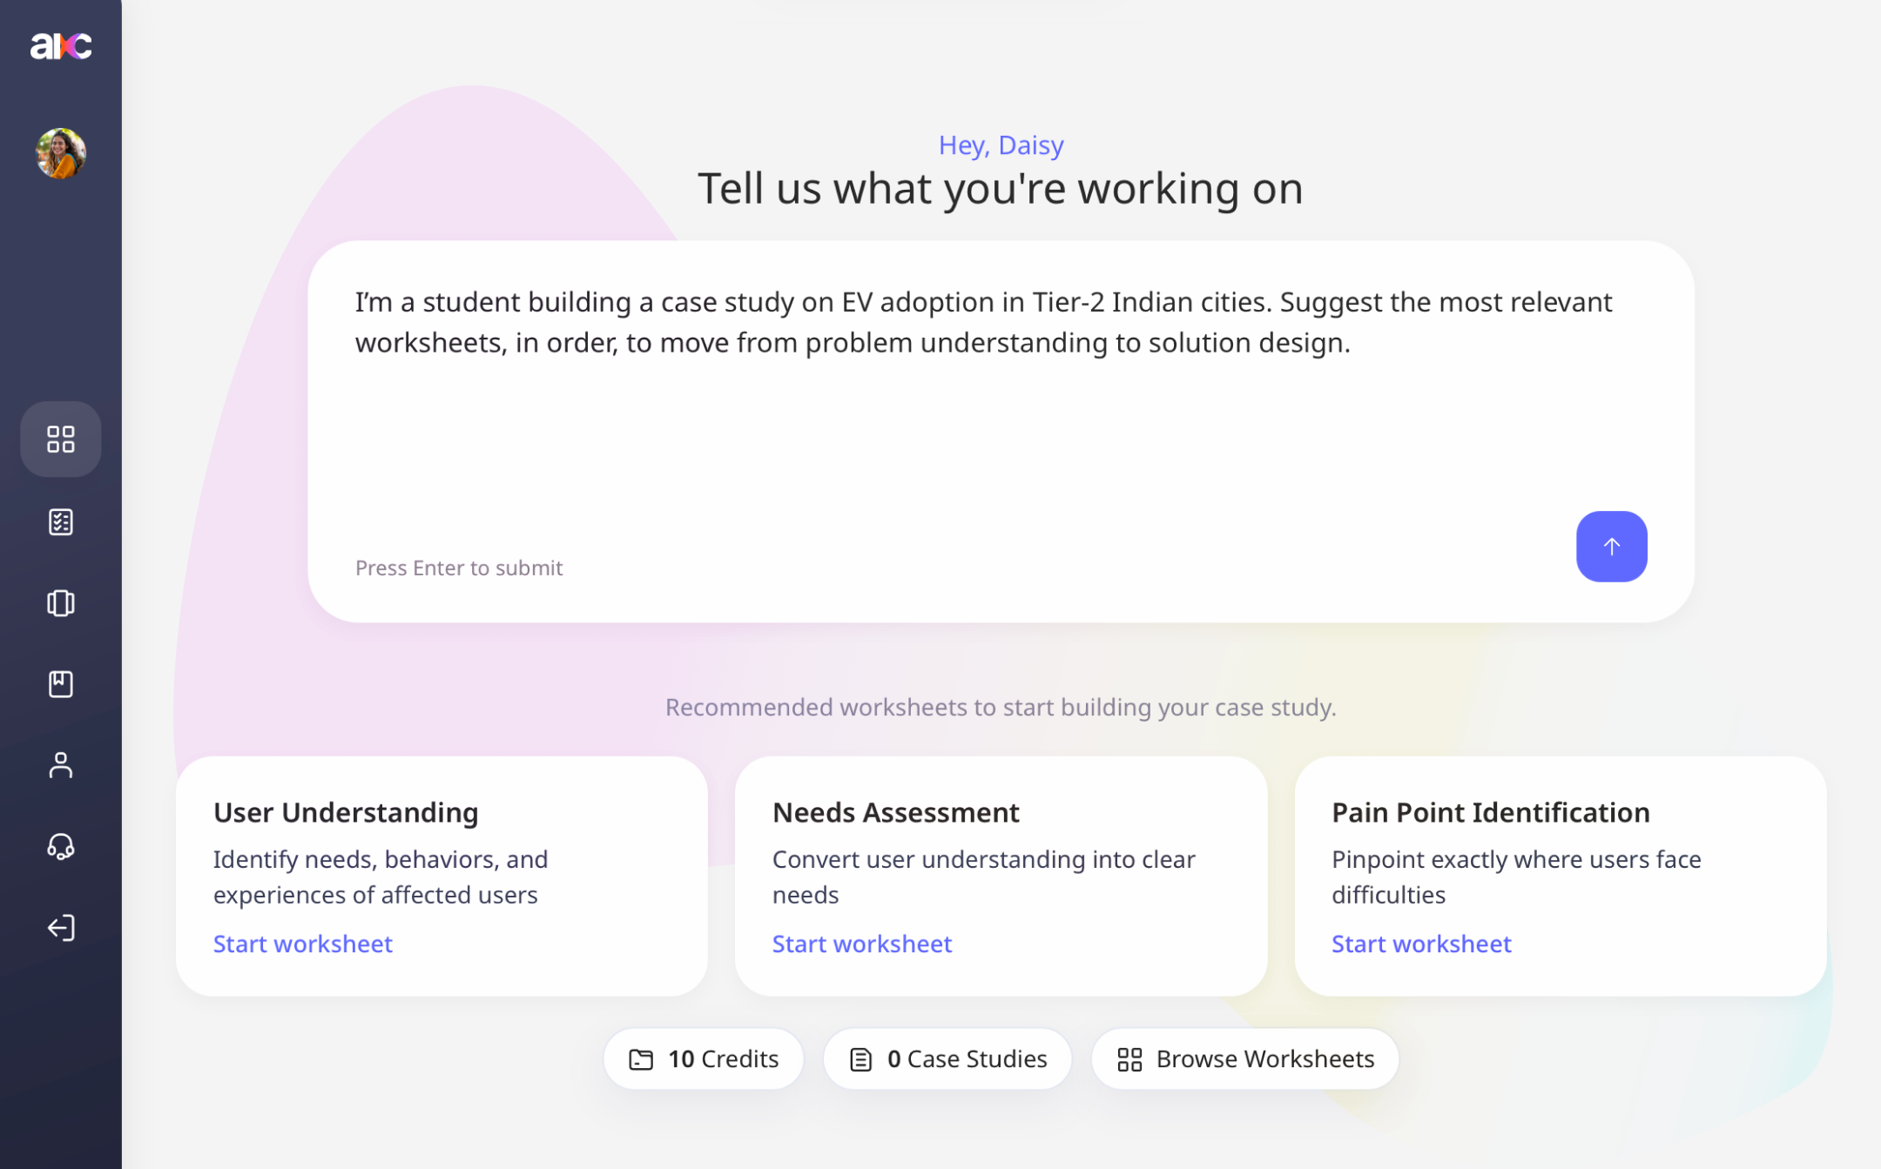Open the support headset icon

pos(61,846)
